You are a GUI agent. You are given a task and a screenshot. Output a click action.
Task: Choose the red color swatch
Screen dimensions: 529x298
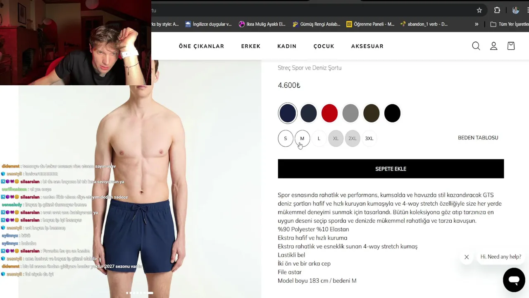(329, 113)
